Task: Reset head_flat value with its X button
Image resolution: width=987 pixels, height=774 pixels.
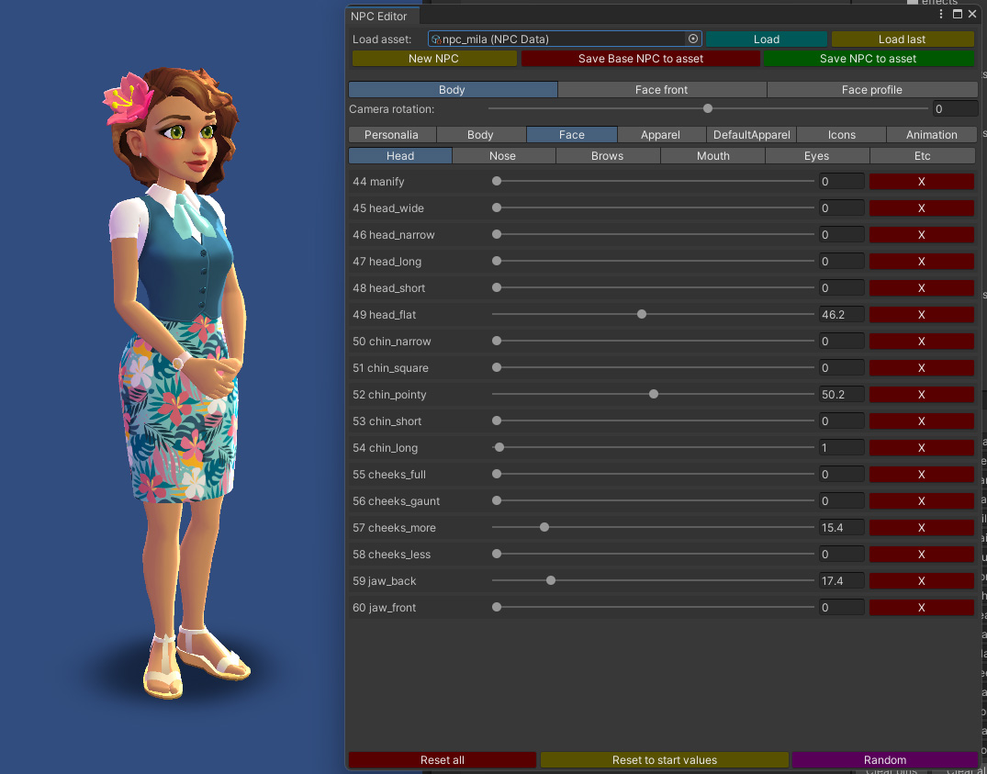Action: 921,315
